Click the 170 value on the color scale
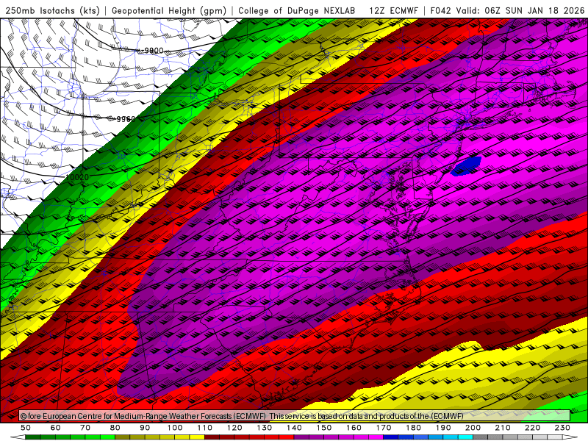The image size is (588, 441). 384,428
